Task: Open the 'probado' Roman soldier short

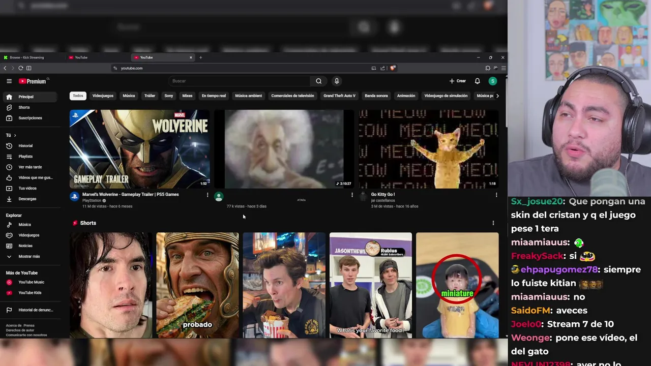Action: click(x=197, y=285)
